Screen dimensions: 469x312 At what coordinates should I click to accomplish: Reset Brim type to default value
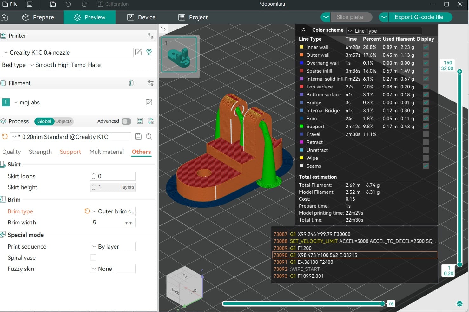click(87, 211)
